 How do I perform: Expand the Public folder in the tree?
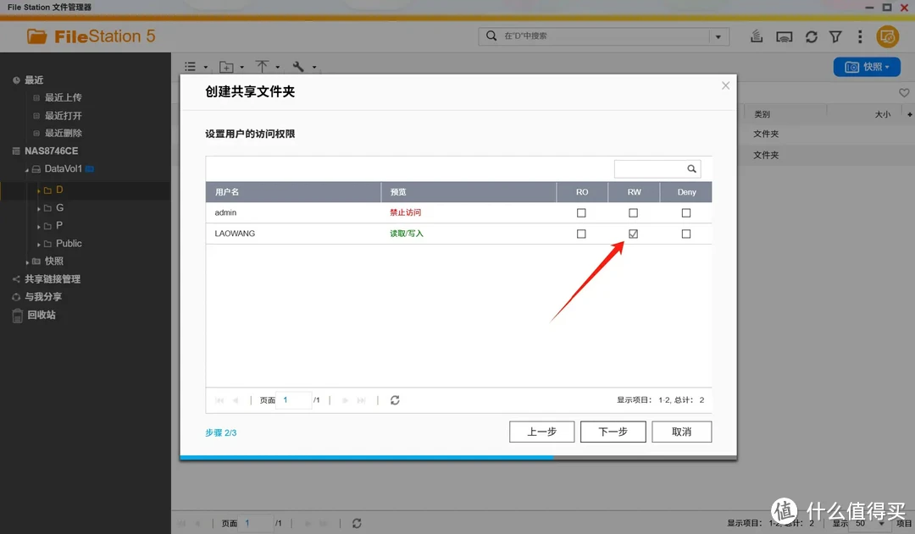pyautogui.click(x=38, y=244)
